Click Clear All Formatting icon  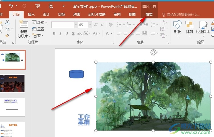pyautogui.click(x=111, y=25)
